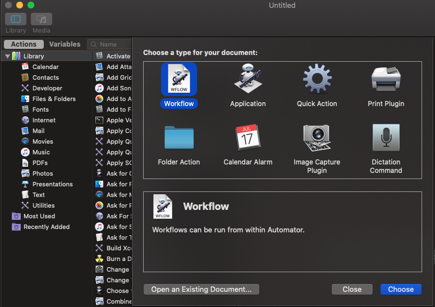Image resolution: width=435 pixels, height=307 pixels.
Task: Select the Application robot icon
Action: tap(248, 79)
